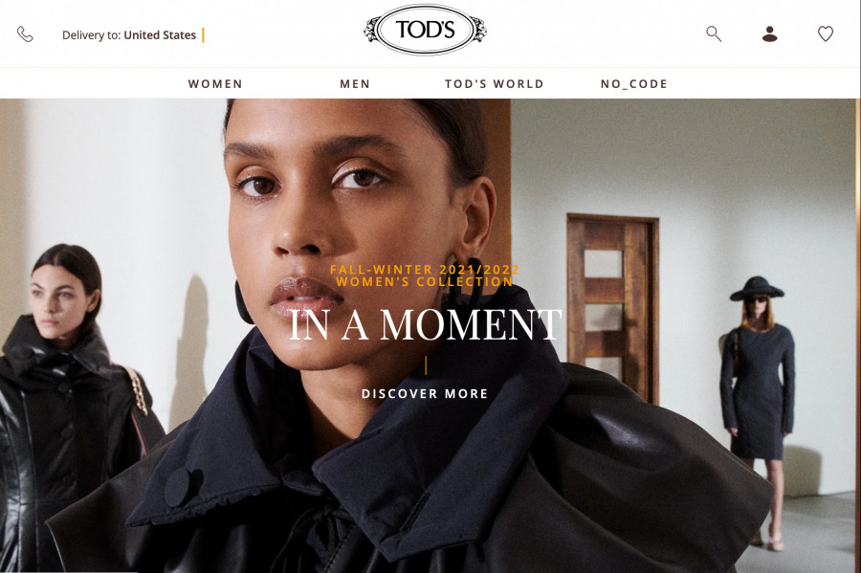Open the account profile icon
Viewport: 861px width, 573px height.
coord(770,34)
